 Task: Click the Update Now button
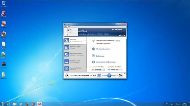pyautogui.click(x=114, y=69)
